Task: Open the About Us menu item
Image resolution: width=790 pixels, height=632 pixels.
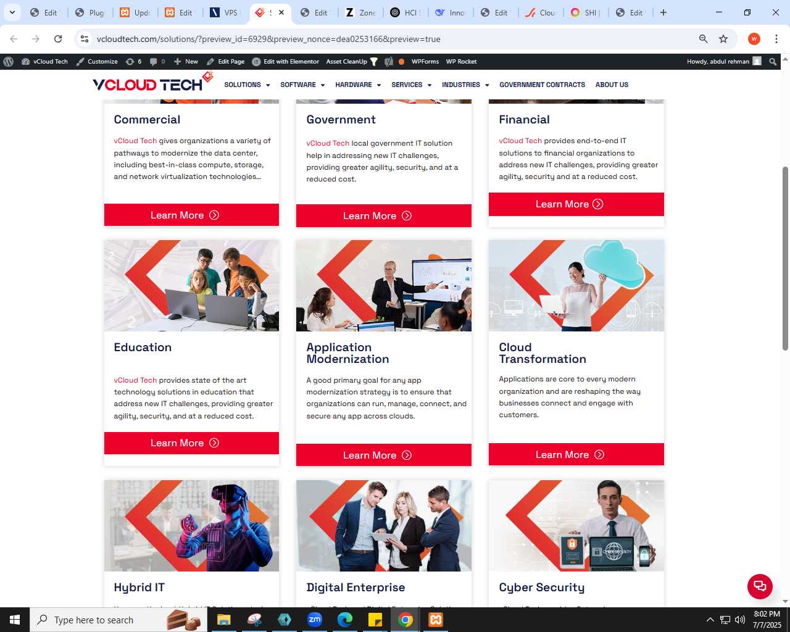Action: tap(612, 85)
